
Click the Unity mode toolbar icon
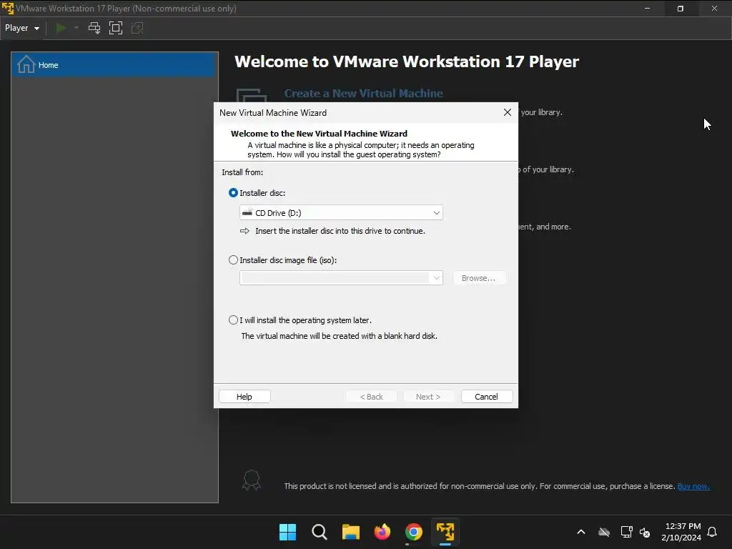coord(137,28)
